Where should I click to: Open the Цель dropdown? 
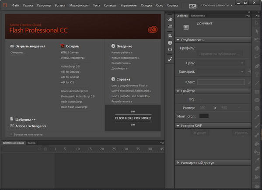[x=221, y=63]
